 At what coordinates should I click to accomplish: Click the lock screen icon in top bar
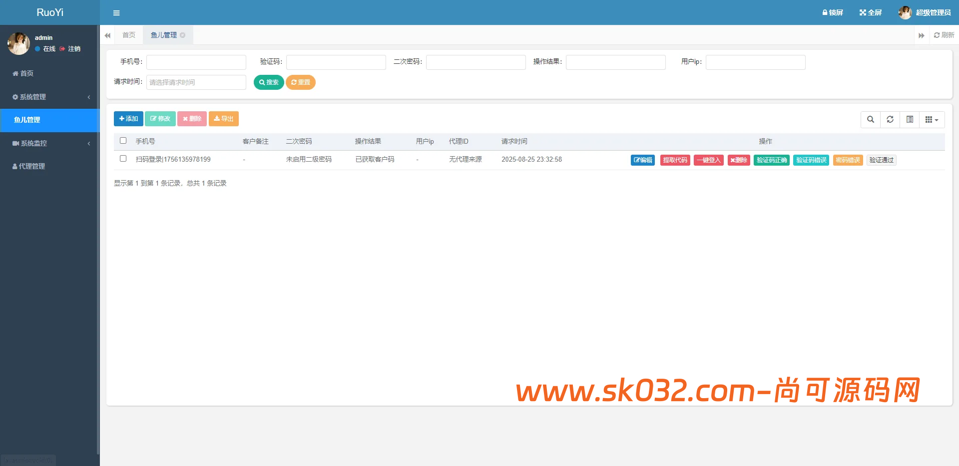pyautogui.click(x=832, y=12)
